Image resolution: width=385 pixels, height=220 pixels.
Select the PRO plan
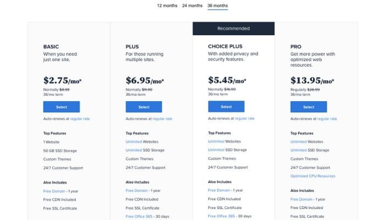(x=309, y=107)
